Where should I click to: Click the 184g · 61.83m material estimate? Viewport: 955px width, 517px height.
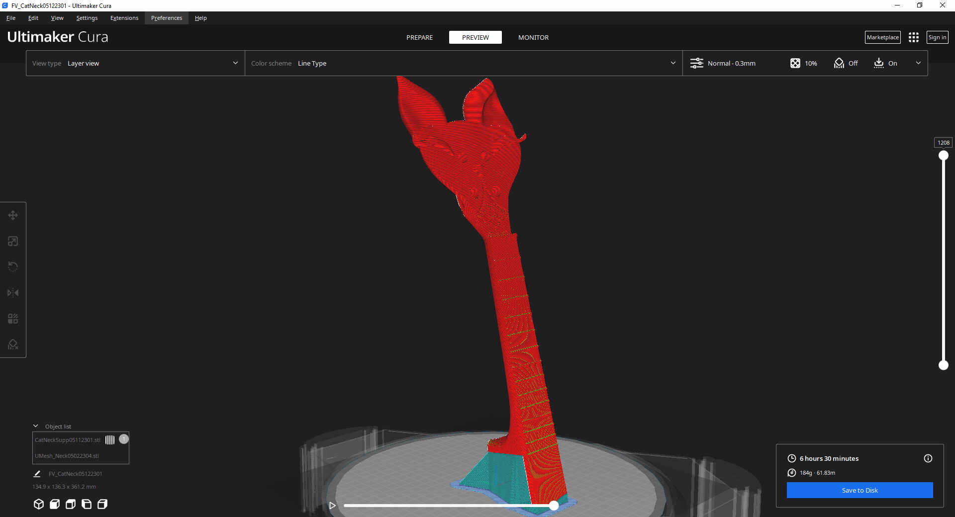[x=817, y=473]
